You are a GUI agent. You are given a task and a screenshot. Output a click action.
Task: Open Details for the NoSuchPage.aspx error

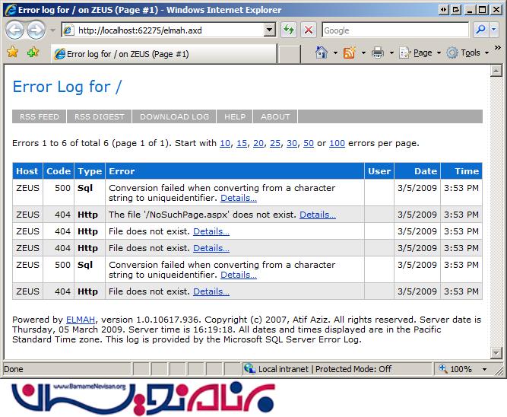pyautogui.click(x=317, y=215)
